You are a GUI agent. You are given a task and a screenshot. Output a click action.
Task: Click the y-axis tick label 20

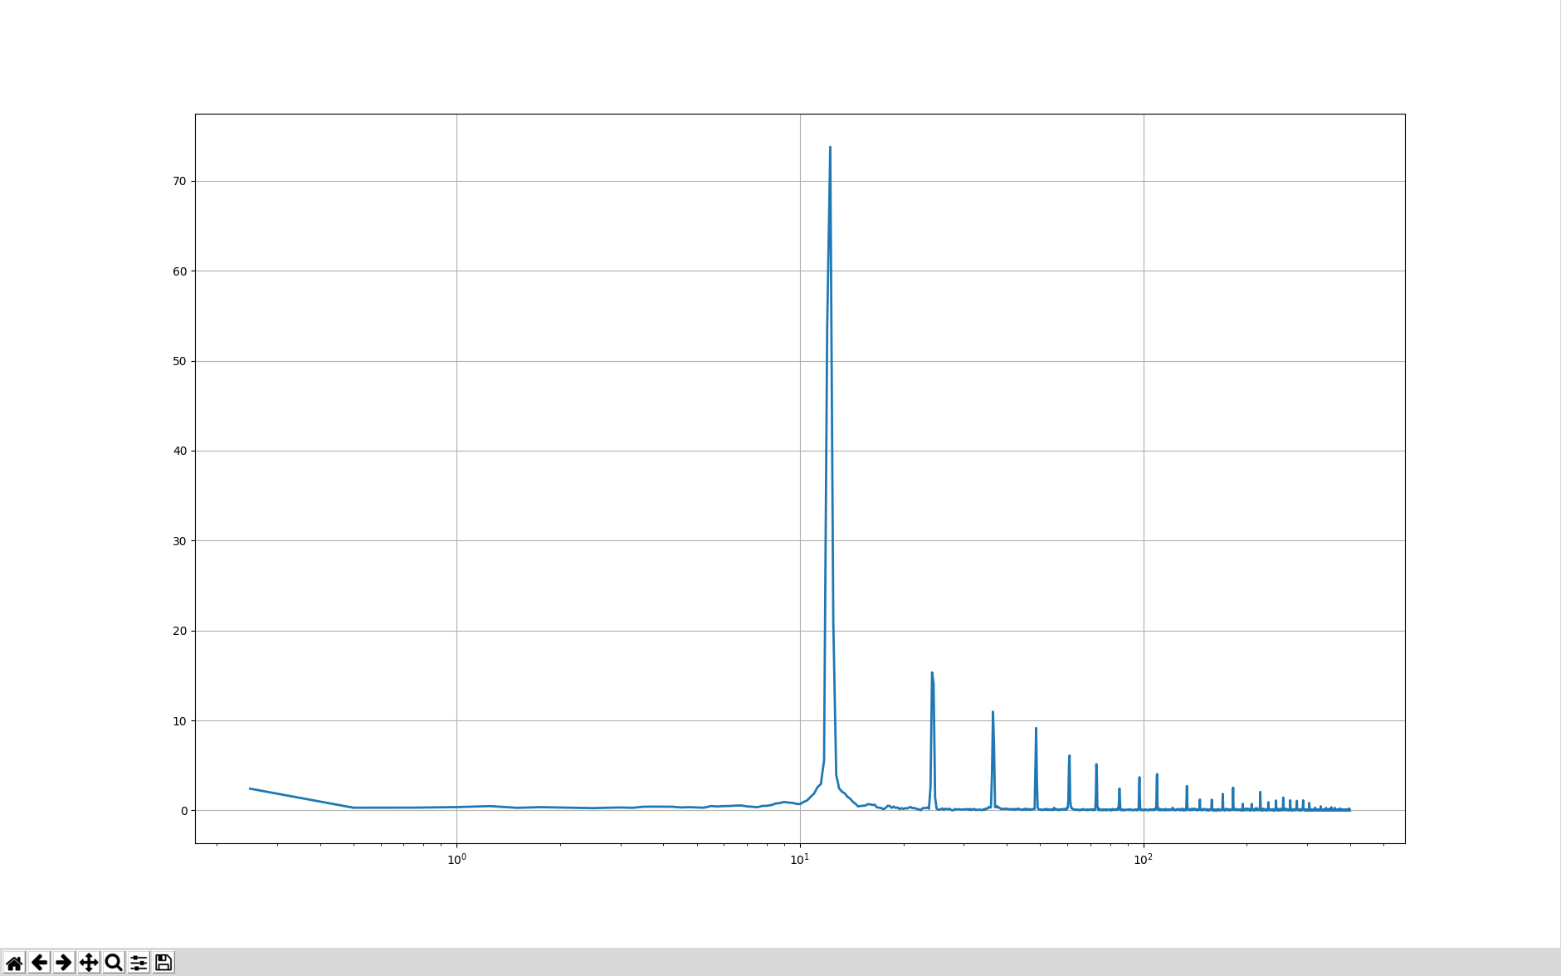[x=180, y=631]
